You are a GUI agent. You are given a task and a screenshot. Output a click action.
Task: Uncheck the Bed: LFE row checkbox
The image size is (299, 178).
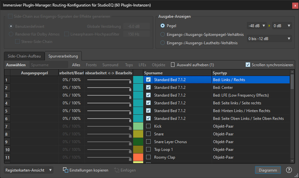(148, 95)
